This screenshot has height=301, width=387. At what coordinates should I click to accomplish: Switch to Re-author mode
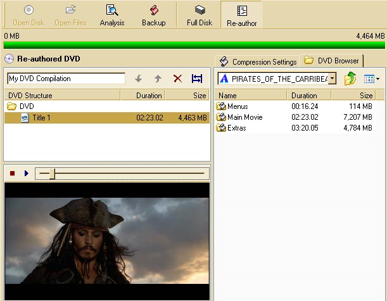click(241, 15)
